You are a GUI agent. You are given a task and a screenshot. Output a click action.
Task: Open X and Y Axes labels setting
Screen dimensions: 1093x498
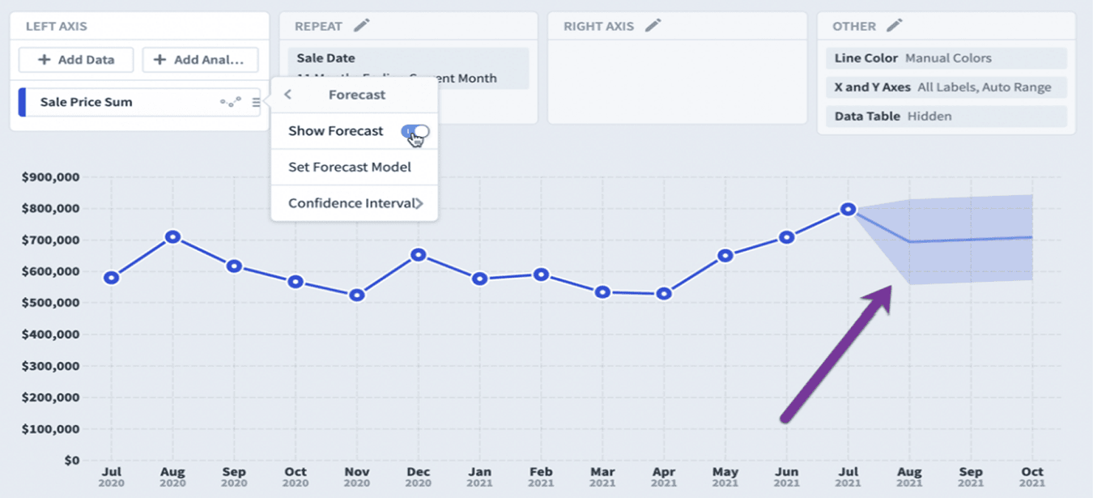tap(946, 87)
